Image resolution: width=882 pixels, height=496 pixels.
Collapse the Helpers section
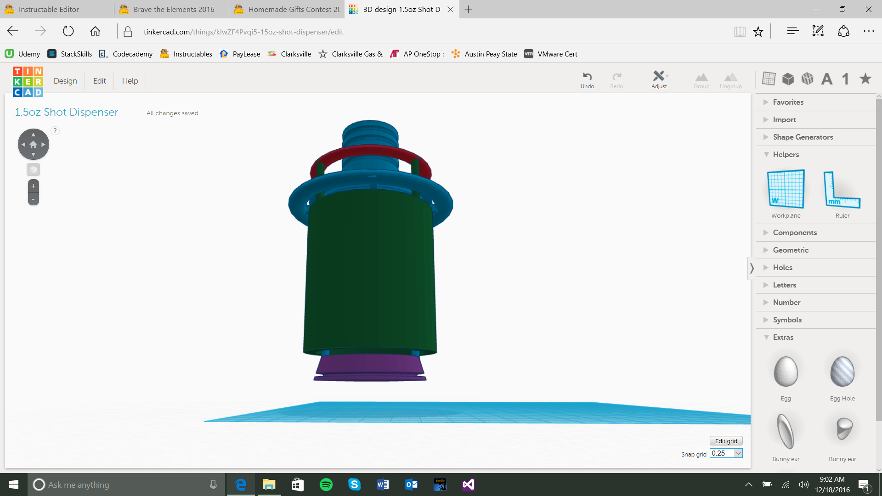pyautogui.click(x=786, y=154)
